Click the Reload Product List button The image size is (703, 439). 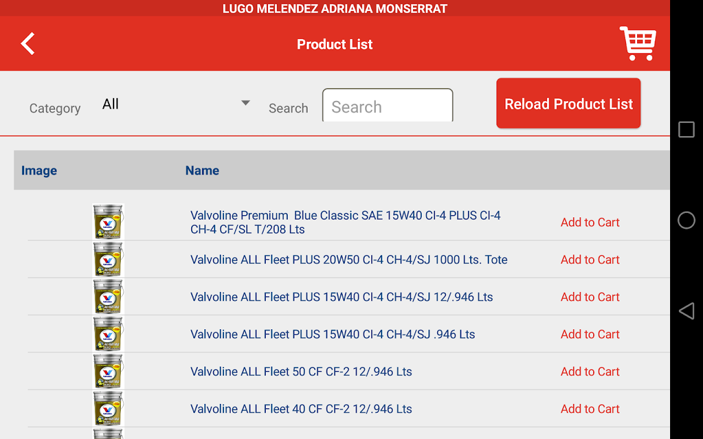click(568, 103)
